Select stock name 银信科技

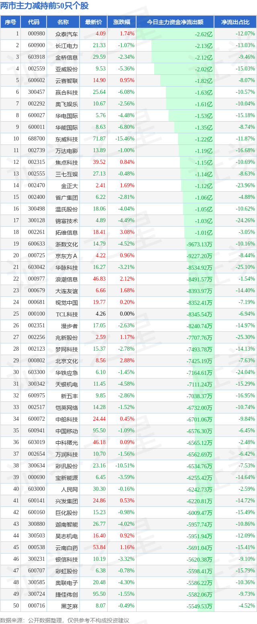tap(66, 559)
